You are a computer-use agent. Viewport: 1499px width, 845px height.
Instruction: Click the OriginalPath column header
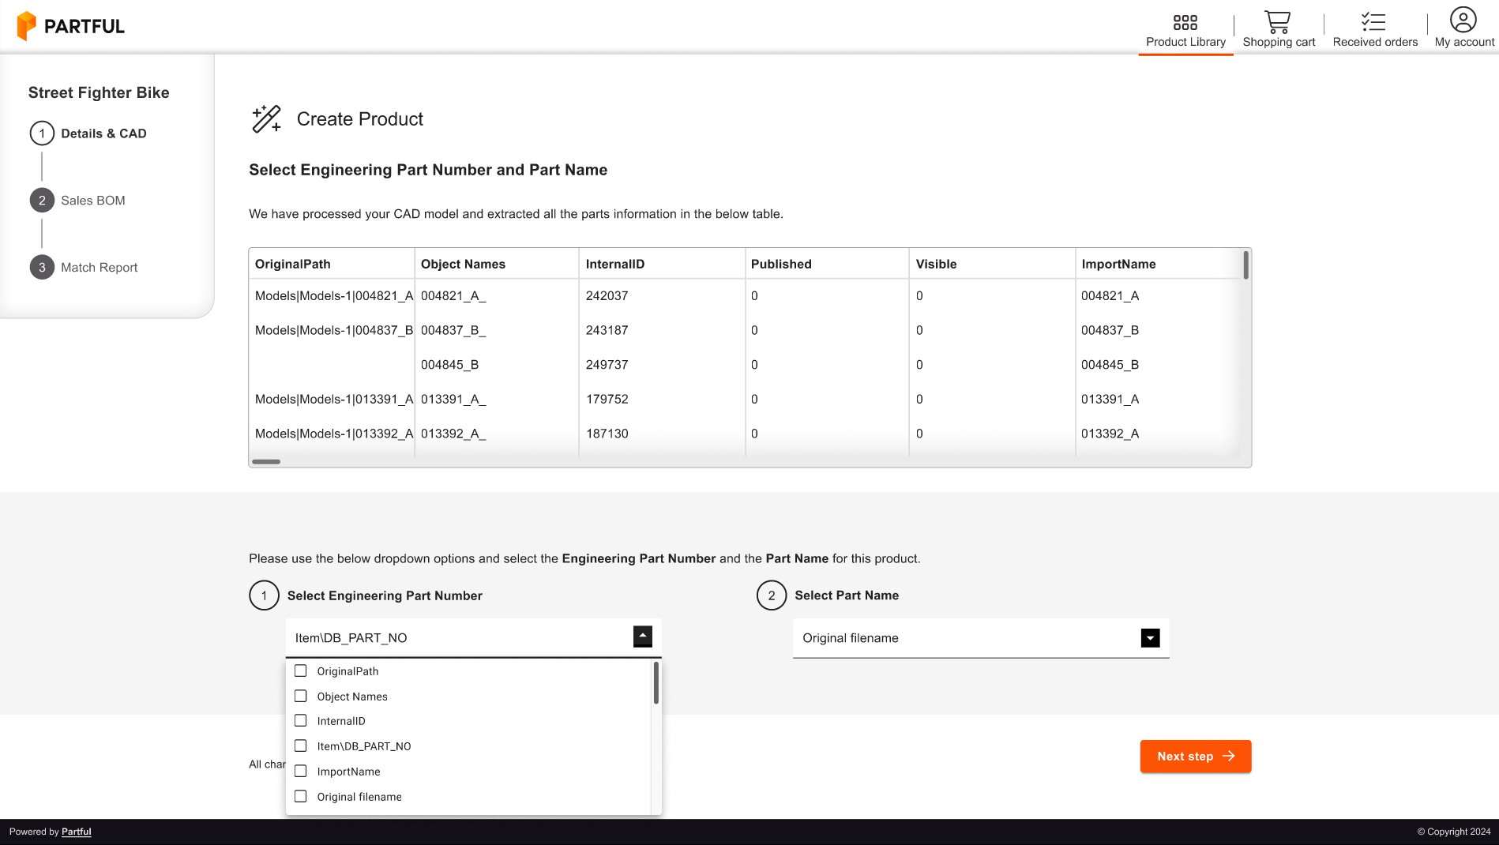click(x=332, y=264)
